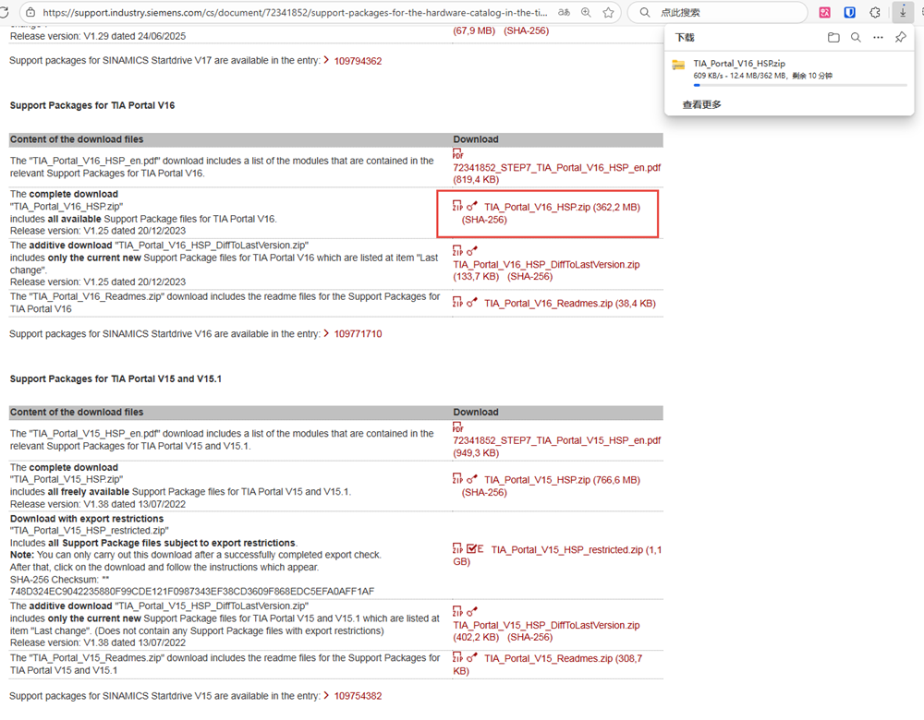This screenshot has height=720, width=924.
Task: Click ZIP icon for V16 DiffToLastVersion download
Action: pos(458,251)
